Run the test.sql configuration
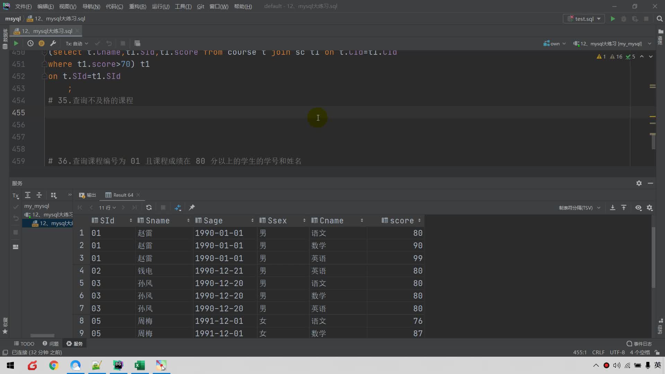The width and height of the screenshot is (665, 374). pos(613,19)
